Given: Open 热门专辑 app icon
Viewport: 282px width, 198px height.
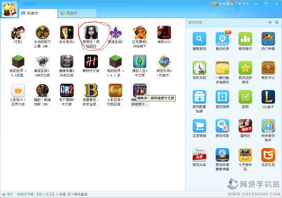Looking at the screenshot, I should point(268,39).
